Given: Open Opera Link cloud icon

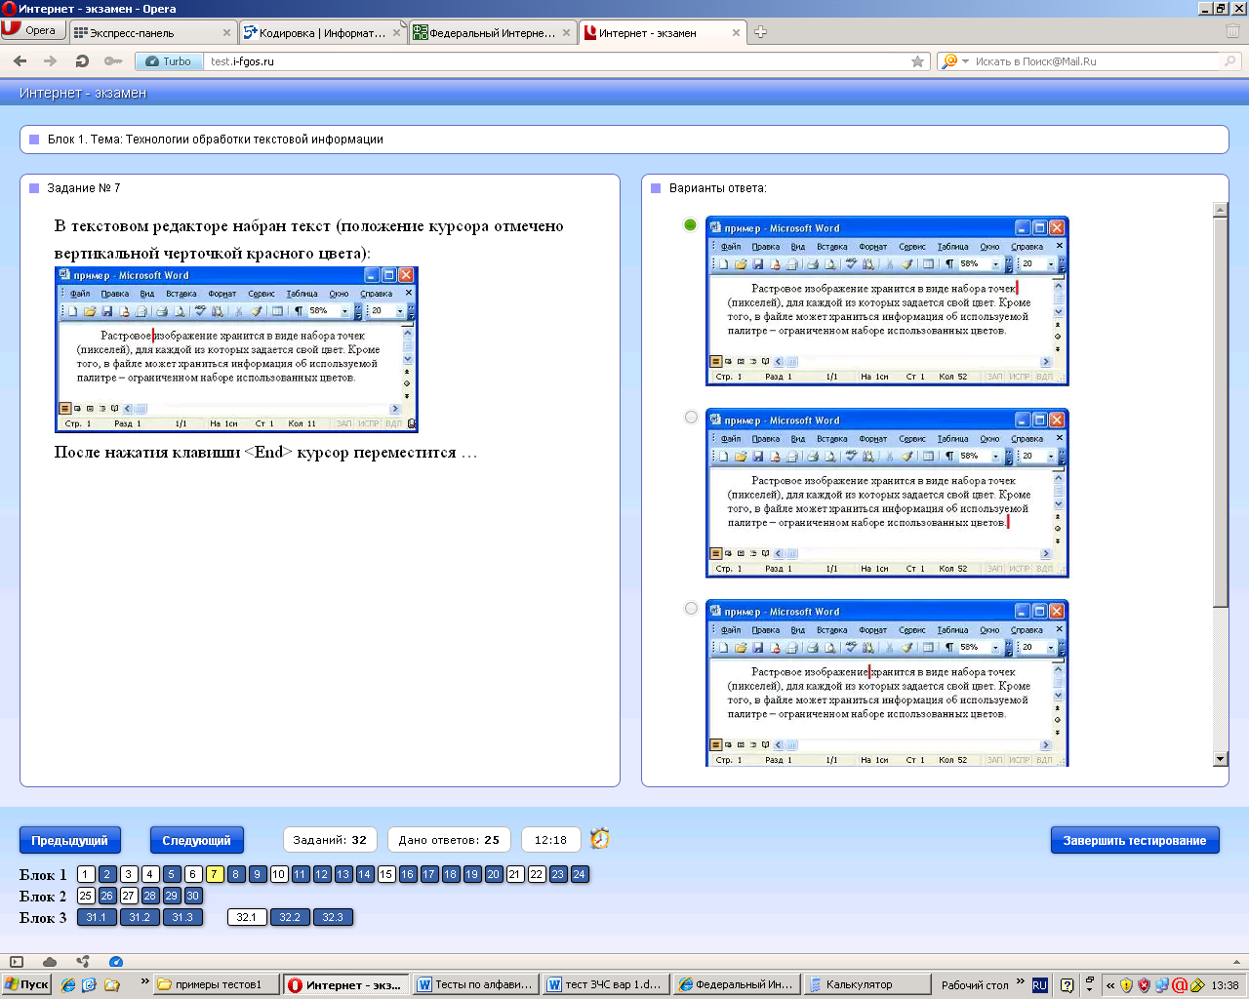Looking at the screenshot, I should [x=50, y=962].
